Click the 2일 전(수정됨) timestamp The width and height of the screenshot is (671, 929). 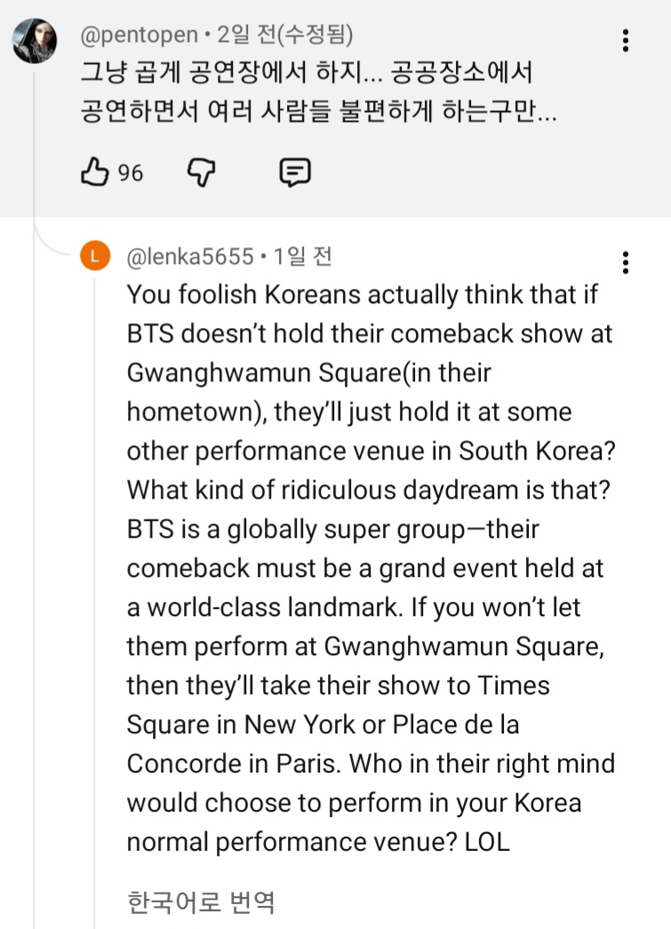(284, 36)
